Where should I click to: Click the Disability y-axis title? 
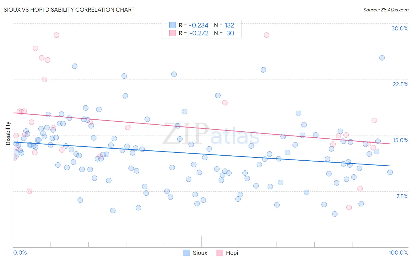click(8, 133)
